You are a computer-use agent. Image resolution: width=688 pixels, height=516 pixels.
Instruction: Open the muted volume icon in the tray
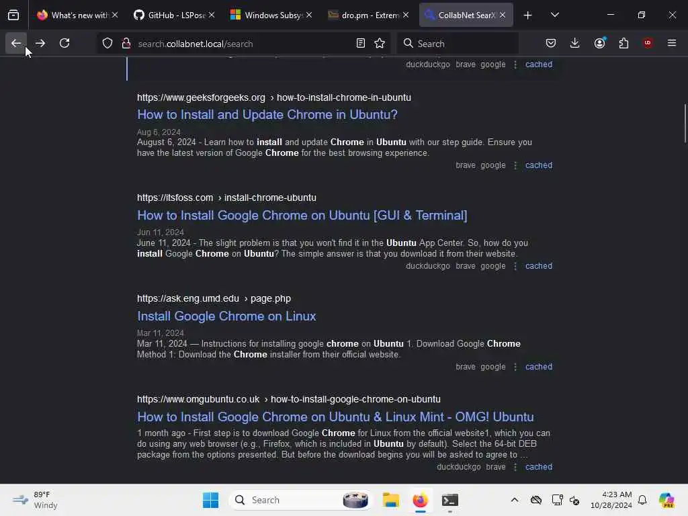(x=574, y=500)
